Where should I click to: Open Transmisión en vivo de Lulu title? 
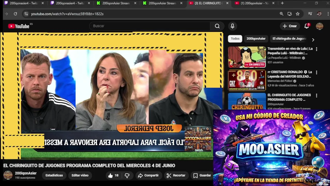(x=290, y=51)
